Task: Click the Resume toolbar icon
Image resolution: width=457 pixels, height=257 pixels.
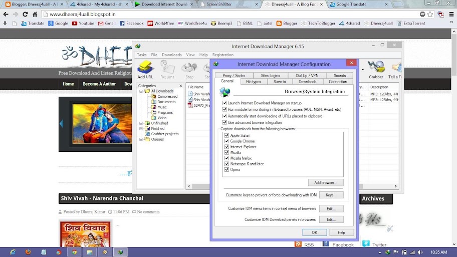Action: [x=167, y=69]
